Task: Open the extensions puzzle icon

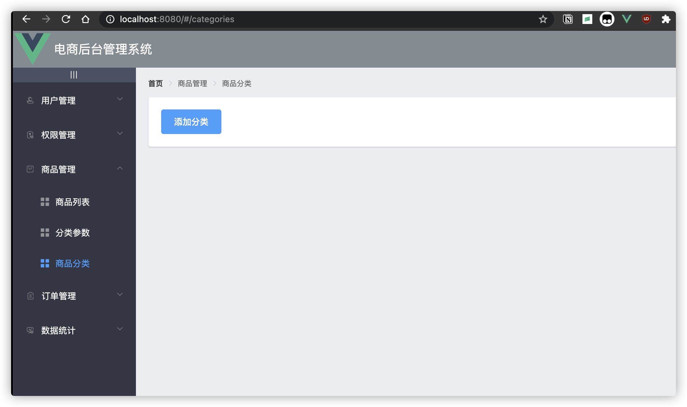Action: (x=666, y=19)
